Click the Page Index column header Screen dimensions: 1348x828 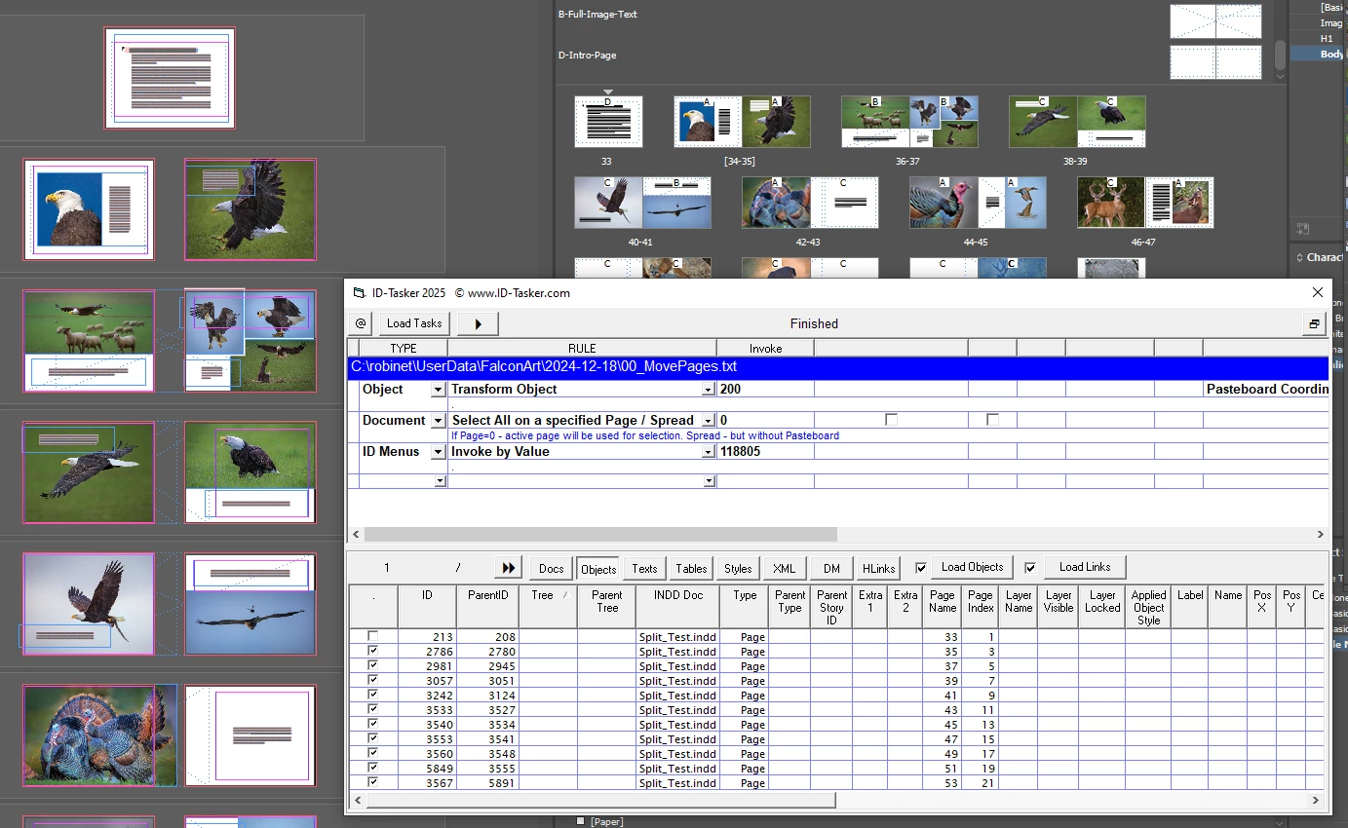(x=981, y=606)
